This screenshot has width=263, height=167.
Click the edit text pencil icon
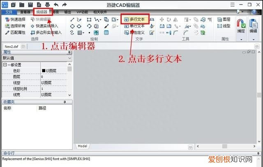click(x=152, y=33)
